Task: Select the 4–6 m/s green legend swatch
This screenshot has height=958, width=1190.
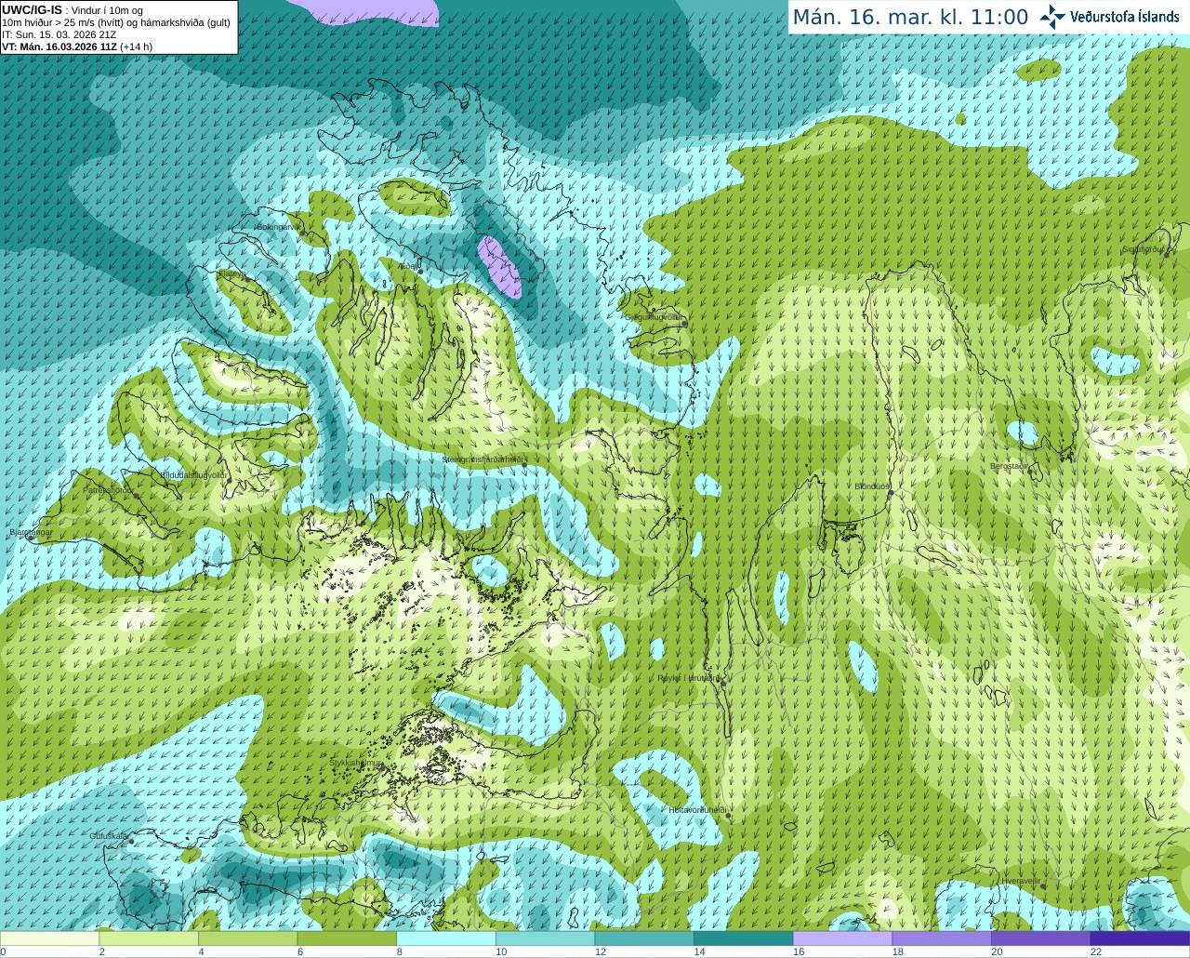Action: click(248, 938)
